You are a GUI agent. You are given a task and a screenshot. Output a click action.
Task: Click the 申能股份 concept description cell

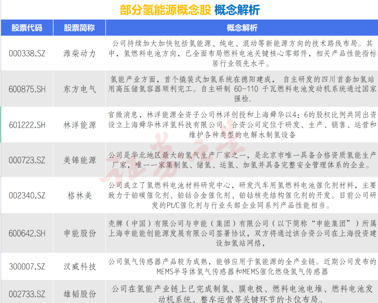242,233
